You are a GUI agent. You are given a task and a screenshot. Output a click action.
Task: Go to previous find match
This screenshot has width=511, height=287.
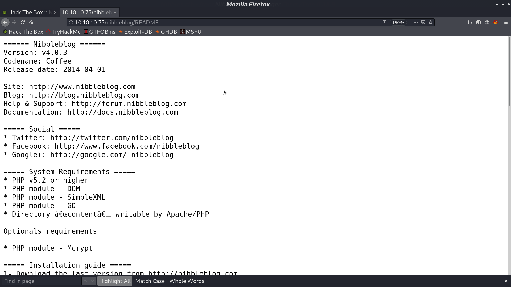pos(85,281)
